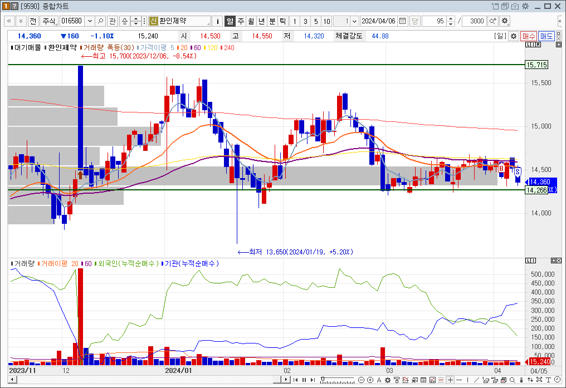The width and height of the screenshot is (566, 388).
Task: Click the clock icon at bottom right
Action: (x=557, y=380)
